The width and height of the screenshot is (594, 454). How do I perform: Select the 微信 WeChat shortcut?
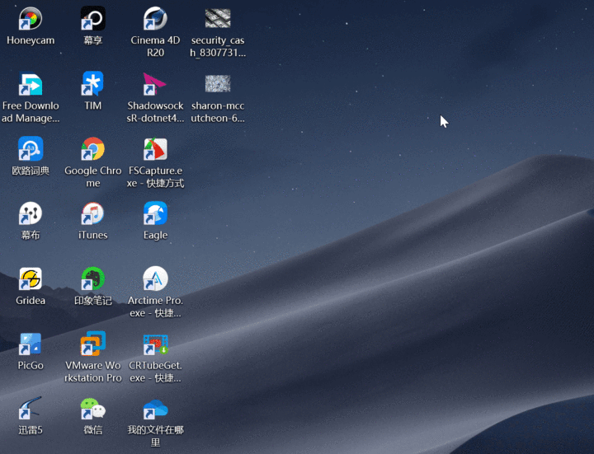[92, 409]
